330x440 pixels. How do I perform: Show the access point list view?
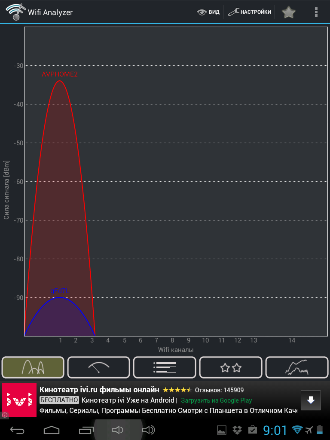coord(165,367)
